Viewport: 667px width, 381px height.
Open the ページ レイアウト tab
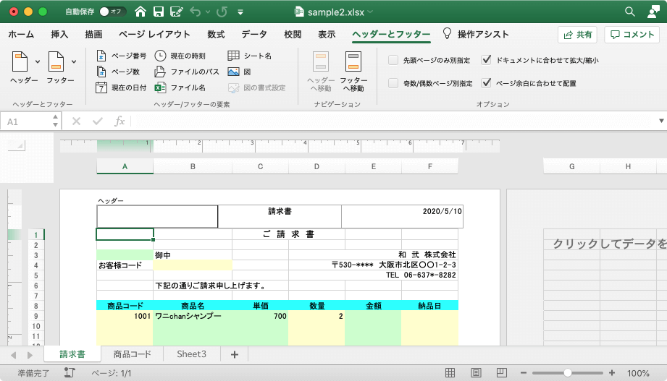click(x=154, y=35)
